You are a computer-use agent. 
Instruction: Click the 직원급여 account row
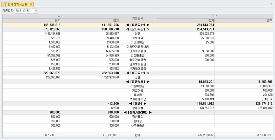[137, 117]
